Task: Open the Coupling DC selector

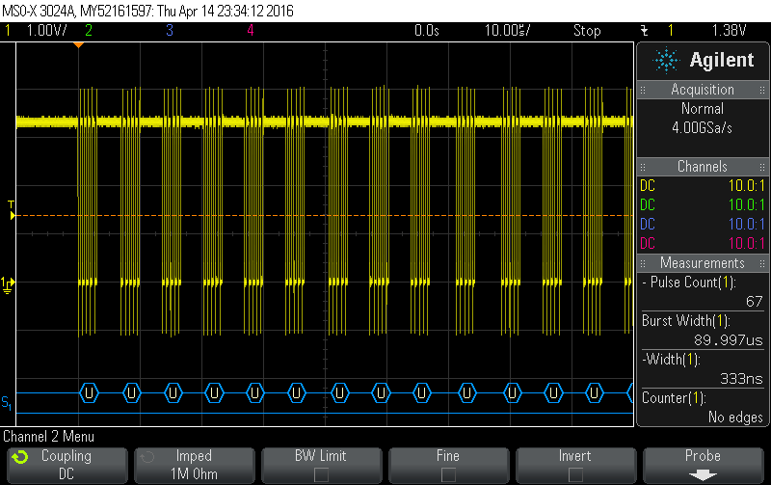Action: 66,464
